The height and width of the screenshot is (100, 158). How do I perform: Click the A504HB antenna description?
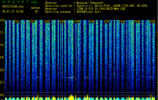89,12
